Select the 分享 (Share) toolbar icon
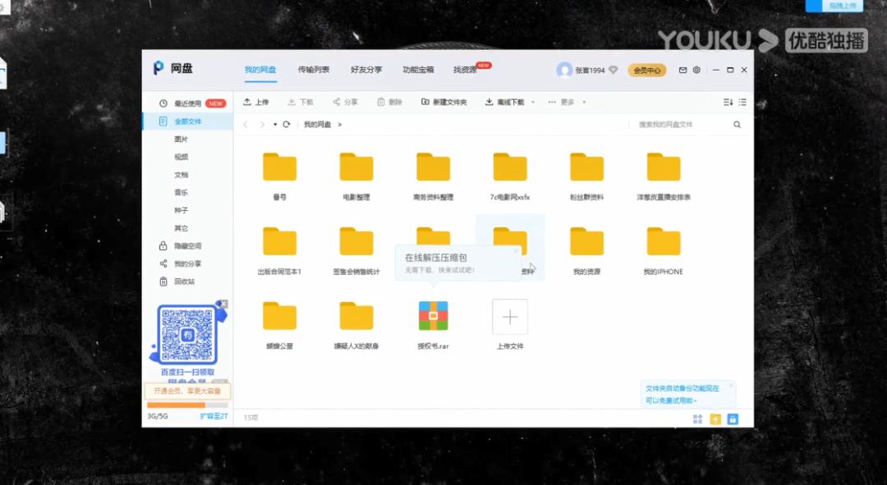 (x=344, y=102)
